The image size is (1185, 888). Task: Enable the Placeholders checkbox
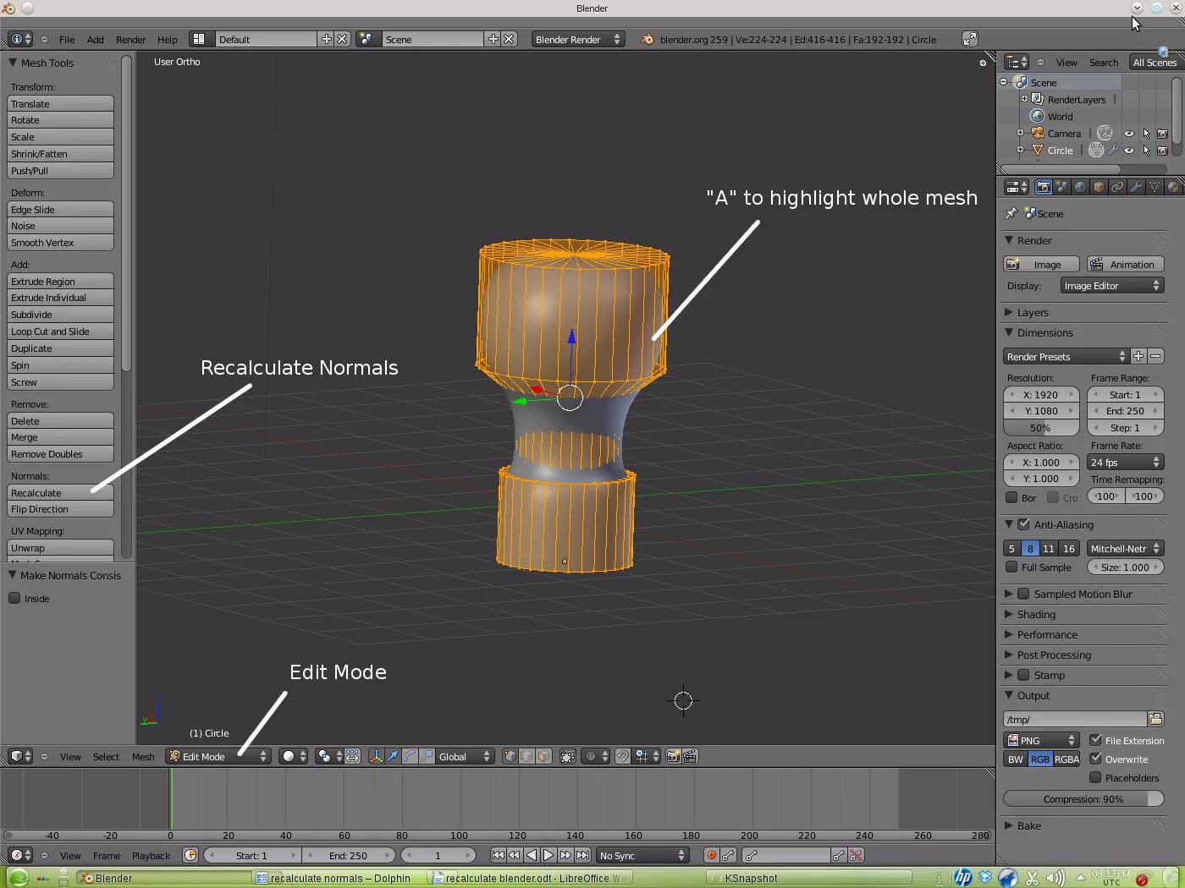point(1095,777)
